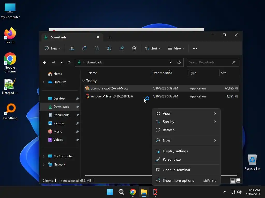Click the red K app in taskbar
Image resolution: width=265 pixels, height=198 pixels.
155,192
